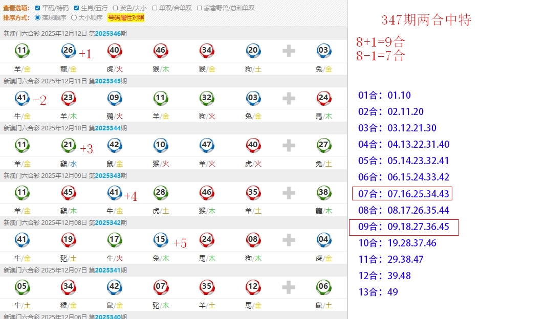546x319 pixels.
Task: Check the 家禽野兽/总和单双 option
Action: point(200,8)
